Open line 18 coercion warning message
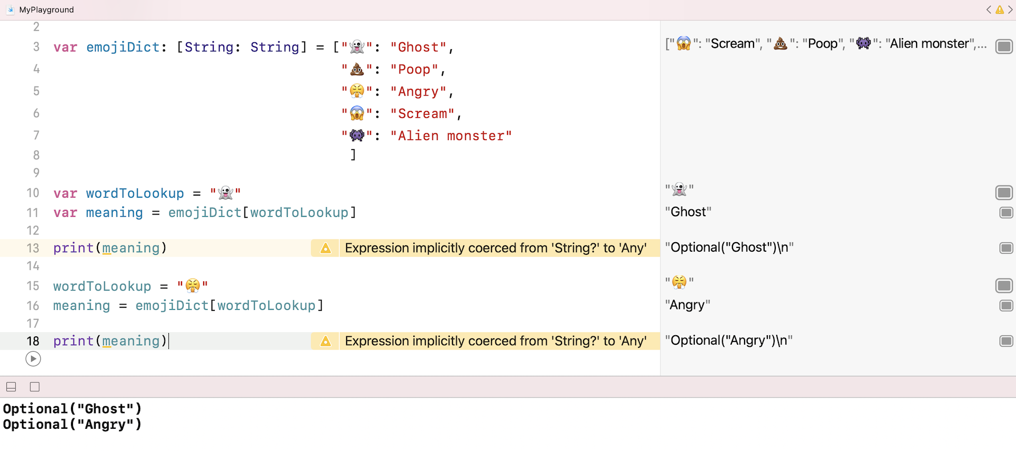Viewport: 1016px width, 451px height. [x=495, y=341]
